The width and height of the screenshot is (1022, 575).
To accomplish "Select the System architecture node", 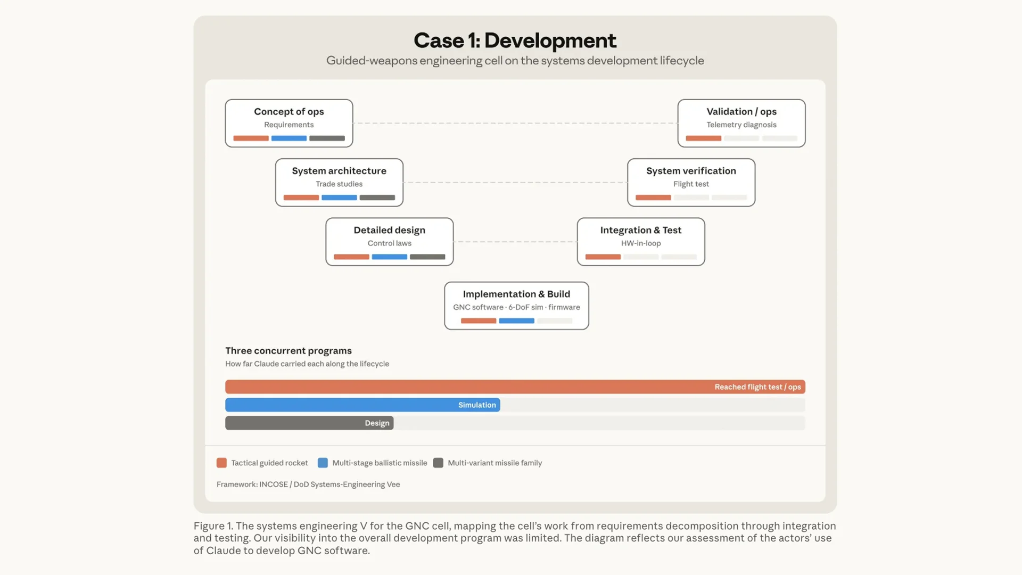I will [339, 182].
